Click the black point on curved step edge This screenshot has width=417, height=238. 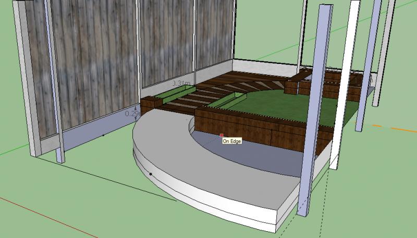click(151, 174)
